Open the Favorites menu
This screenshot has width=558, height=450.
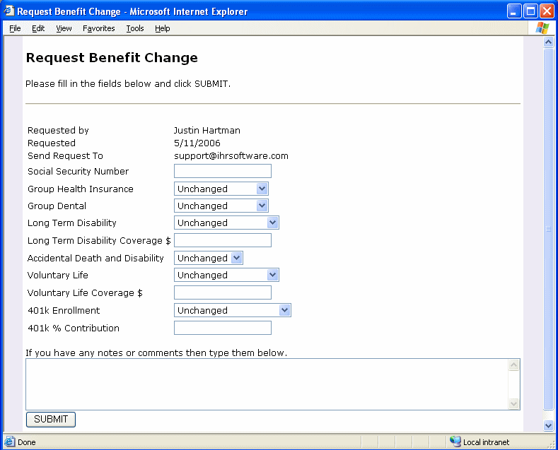pos(98,28)
